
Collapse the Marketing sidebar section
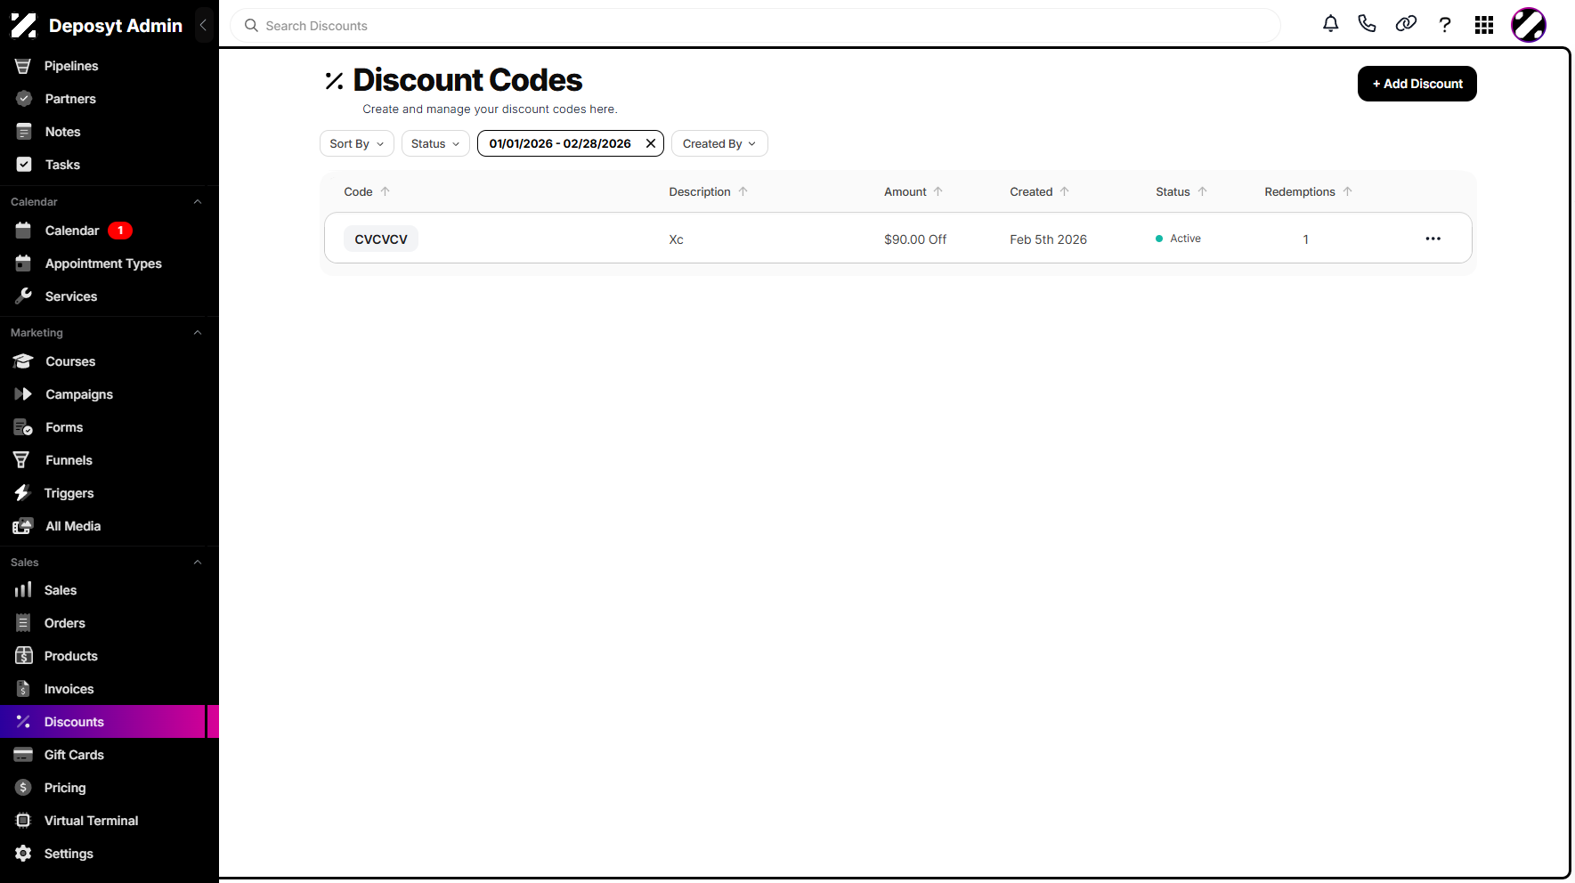198,333
